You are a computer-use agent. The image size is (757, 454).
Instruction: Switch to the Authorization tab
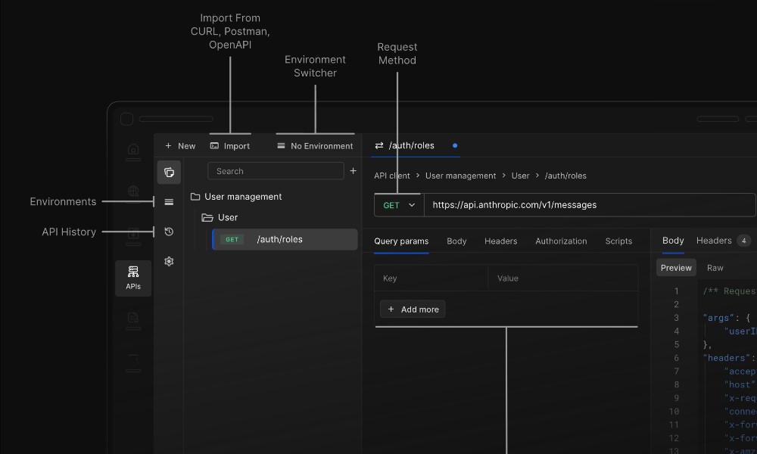[561, 241]
